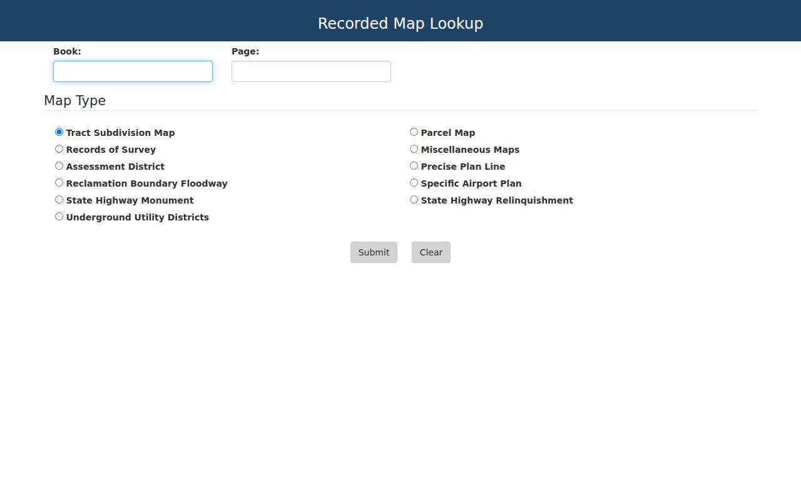
Task: Select Assessment District map type
Action: click(59, 166)
